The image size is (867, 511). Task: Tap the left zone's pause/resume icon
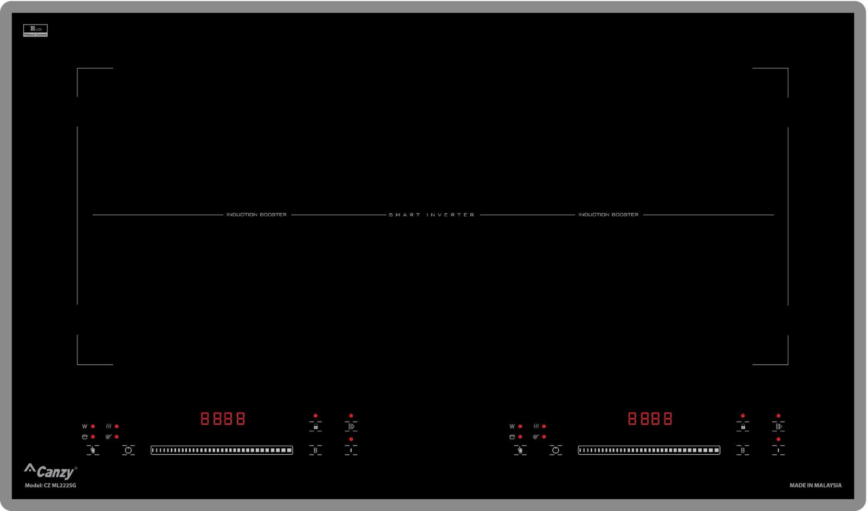(351, 426)
